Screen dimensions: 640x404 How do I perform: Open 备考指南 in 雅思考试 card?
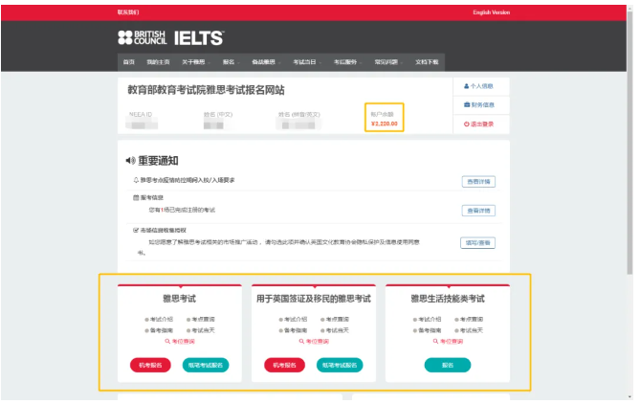pos(162,330)
